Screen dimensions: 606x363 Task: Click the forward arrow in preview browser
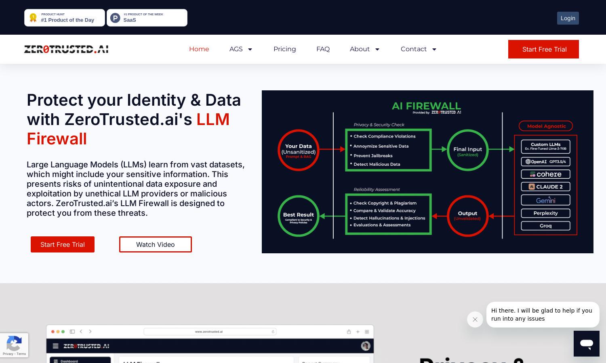click(90, 332)
